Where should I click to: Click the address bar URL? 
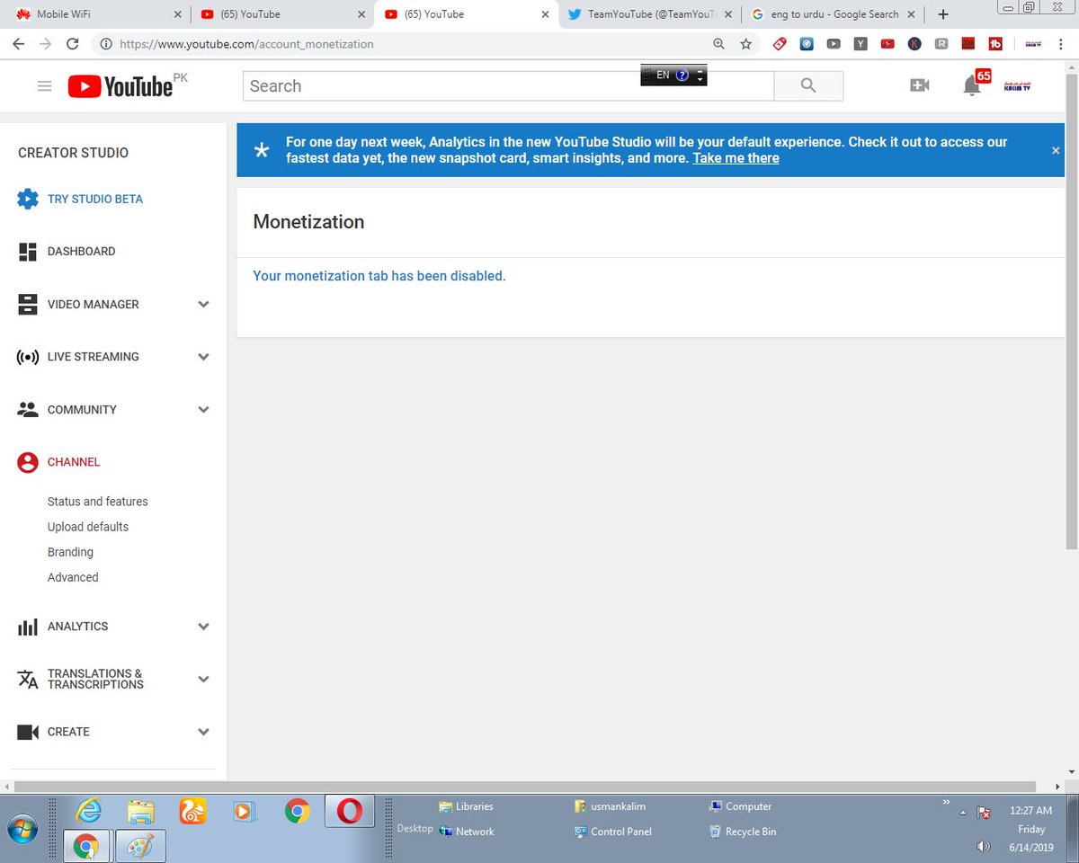(246, 44)
